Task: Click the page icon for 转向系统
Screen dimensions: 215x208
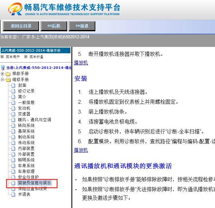Action: pyautogui.click(x=13, y=126)
